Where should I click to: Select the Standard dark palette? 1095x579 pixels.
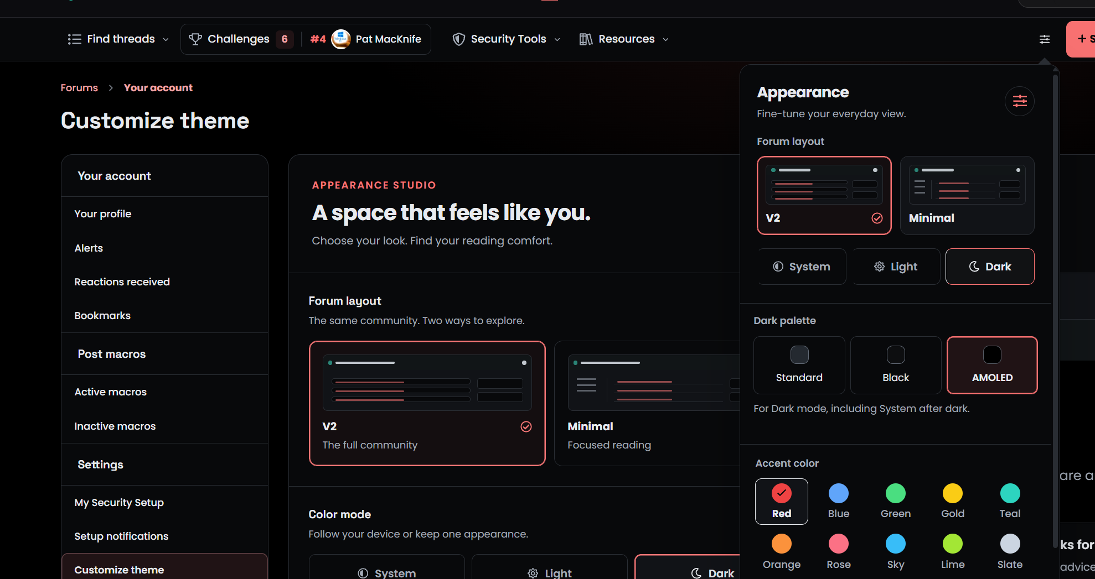tap(799, 365)
